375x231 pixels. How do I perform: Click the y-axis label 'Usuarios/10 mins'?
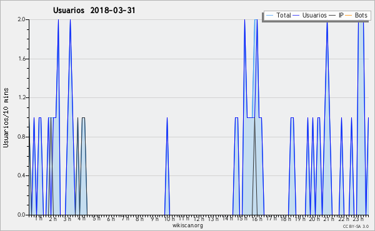(6, 118)
